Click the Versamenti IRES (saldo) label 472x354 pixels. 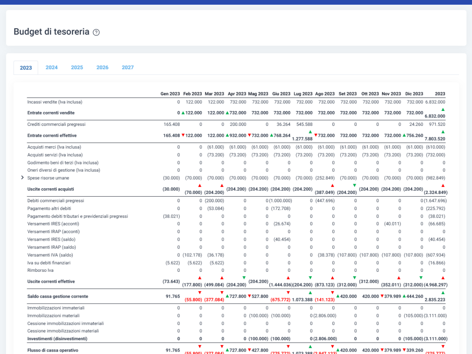point(52,239)
